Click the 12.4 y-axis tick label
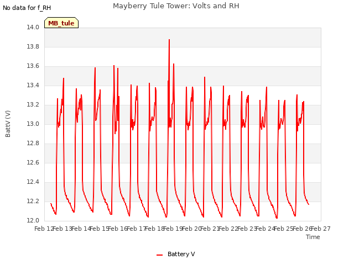This screenshot has width=354, height=265. point(33,182)
